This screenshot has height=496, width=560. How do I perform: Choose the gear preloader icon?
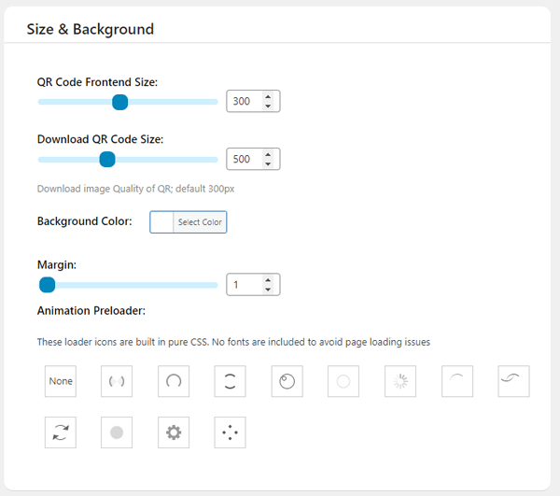point(174,432)
